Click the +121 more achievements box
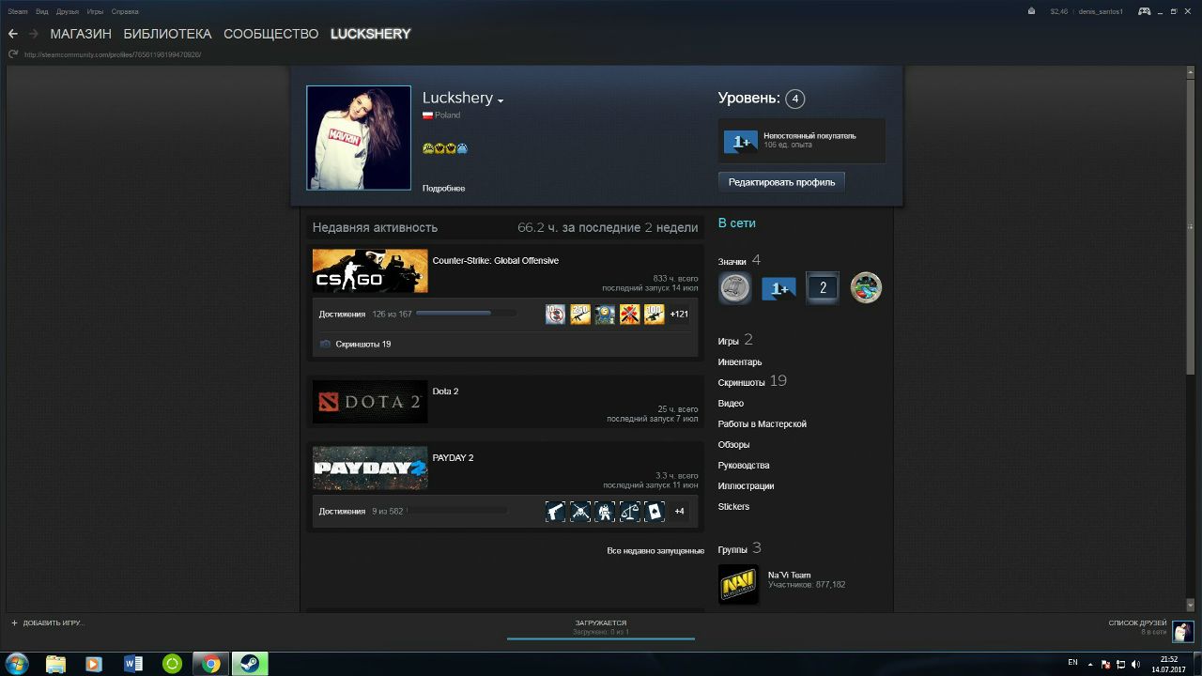Screen dimensions: 1202x676 (x=679, y=315)
